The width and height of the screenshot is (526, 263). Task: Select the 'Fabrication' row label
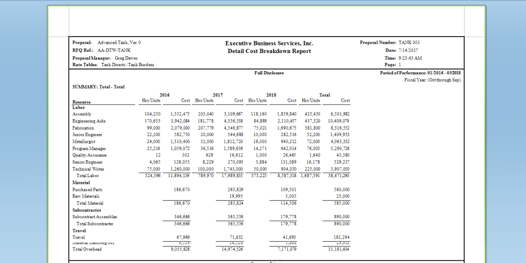tap(83, 128)
